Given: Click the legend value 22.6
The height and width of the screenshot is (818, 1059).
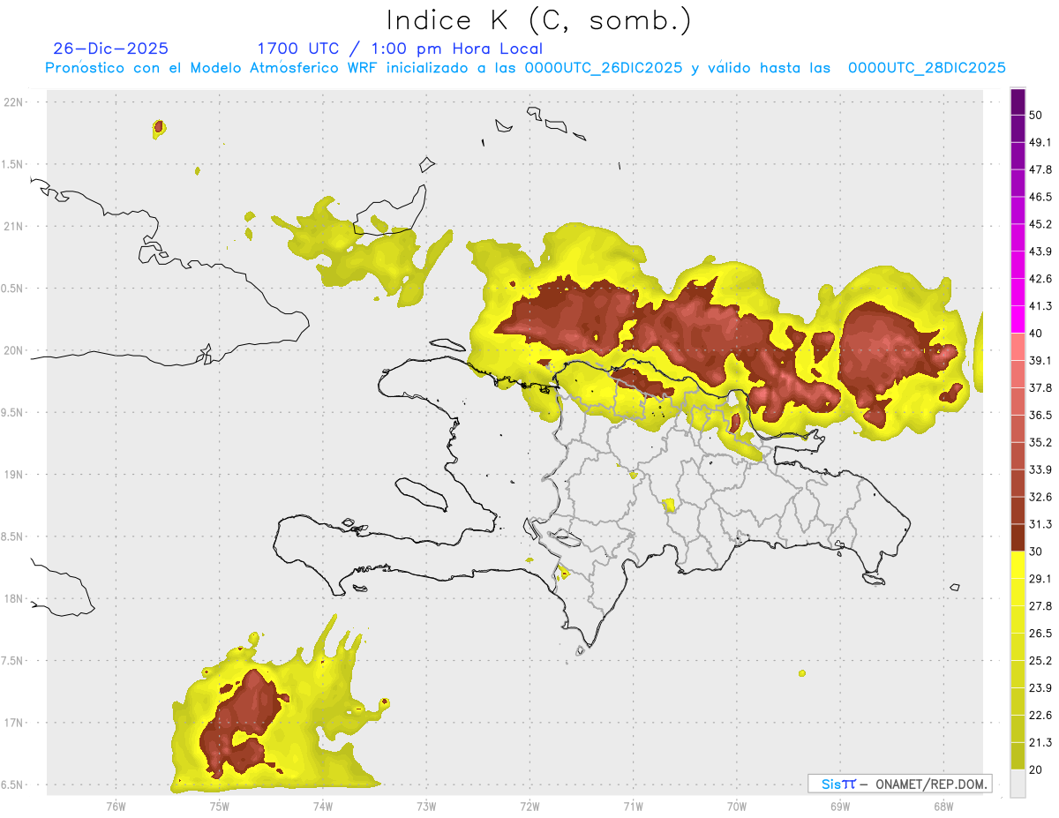Looking at the screenshot, I should pos(1040,715).
